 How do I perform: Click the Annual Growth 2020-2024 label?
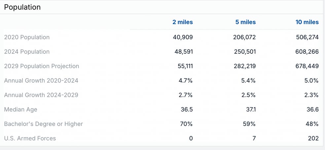tap(41, 80)
